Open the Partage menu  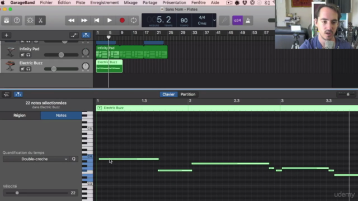coord(150,3)
